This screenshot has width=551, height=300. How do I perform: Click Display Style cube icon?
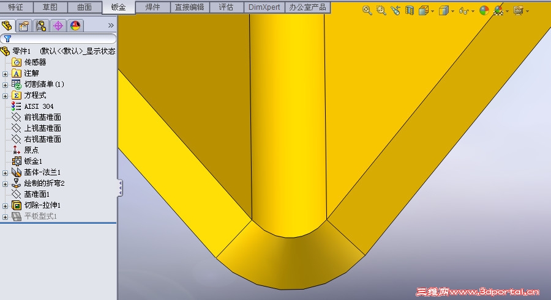[444, 11]
